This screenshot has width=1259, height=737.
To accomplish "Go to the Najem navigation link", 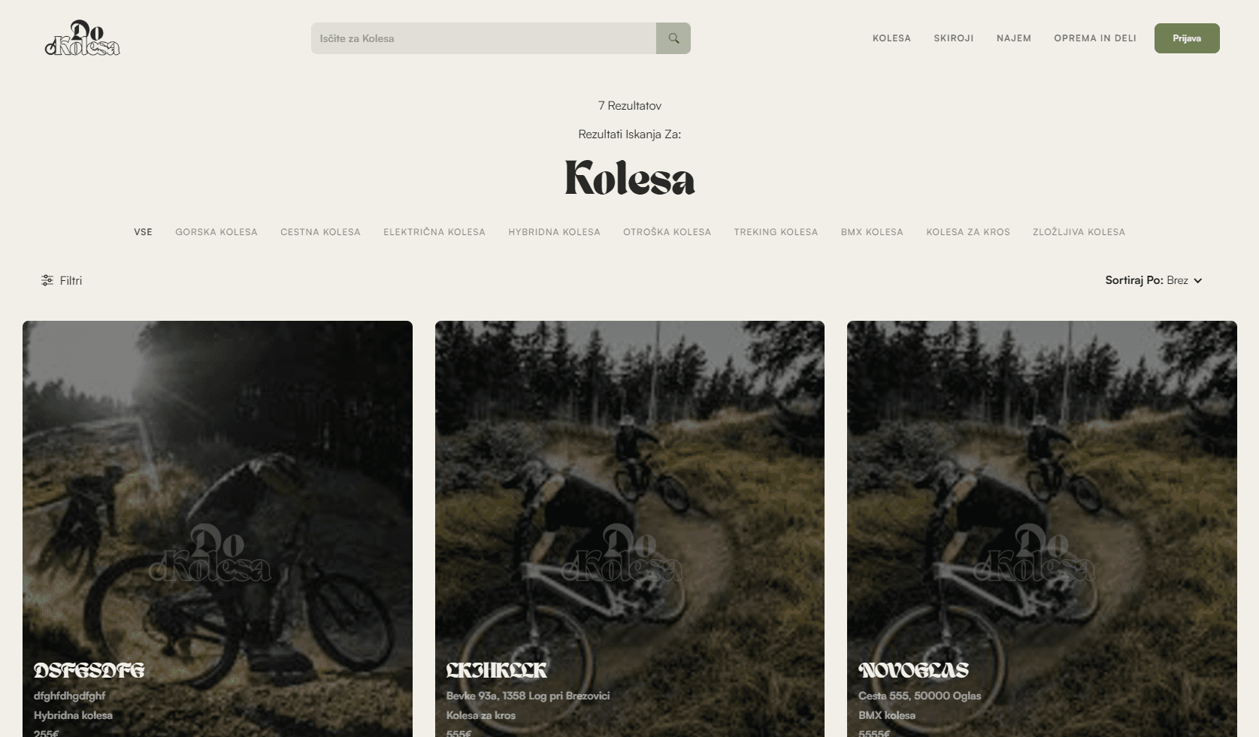I will (1014, 38).
